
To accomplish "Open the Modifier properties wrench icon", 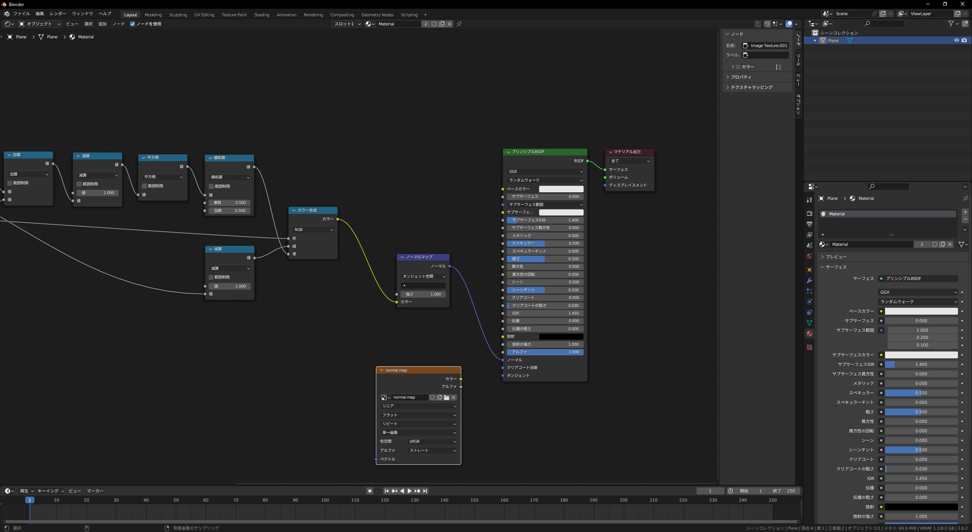I will click(809, 280).
